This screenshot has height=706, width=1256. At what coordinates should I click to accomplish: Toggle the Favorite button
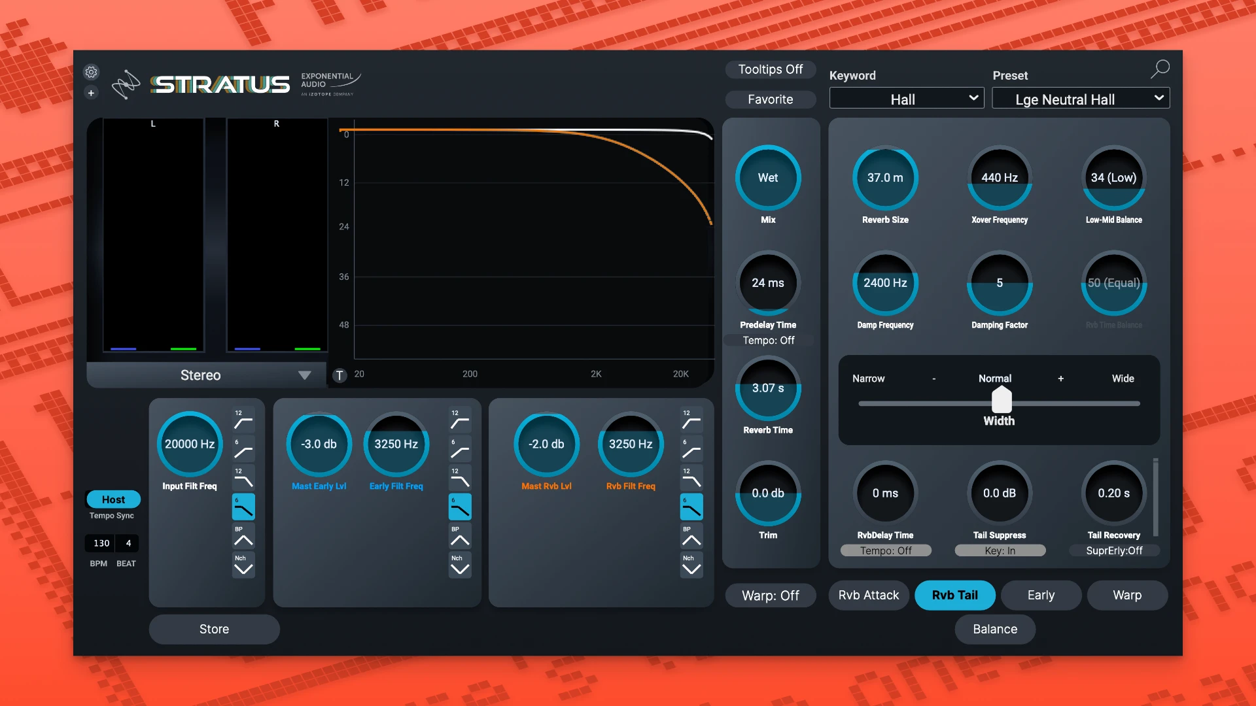770,99
